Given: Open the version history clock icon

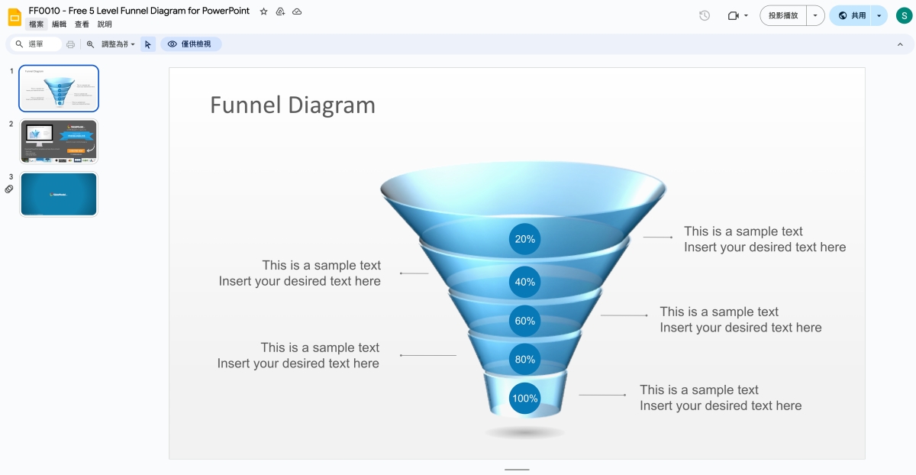Looking at the screenshot, I should click(x=705, y=15).
